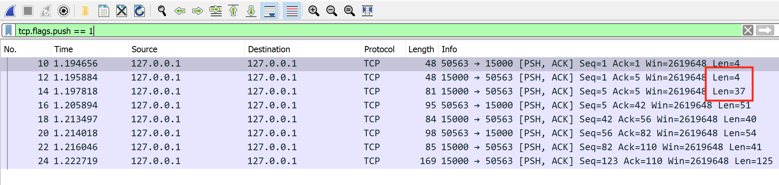Start capturing packets with shark fin icon
The height and width of the screenshot is (185, 779).
(x=10, y=11)
